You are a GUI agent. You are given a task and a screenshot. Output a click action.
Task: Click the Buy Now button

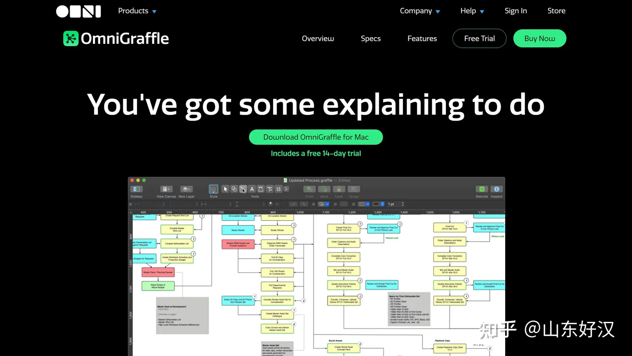(x=540, y=39)
